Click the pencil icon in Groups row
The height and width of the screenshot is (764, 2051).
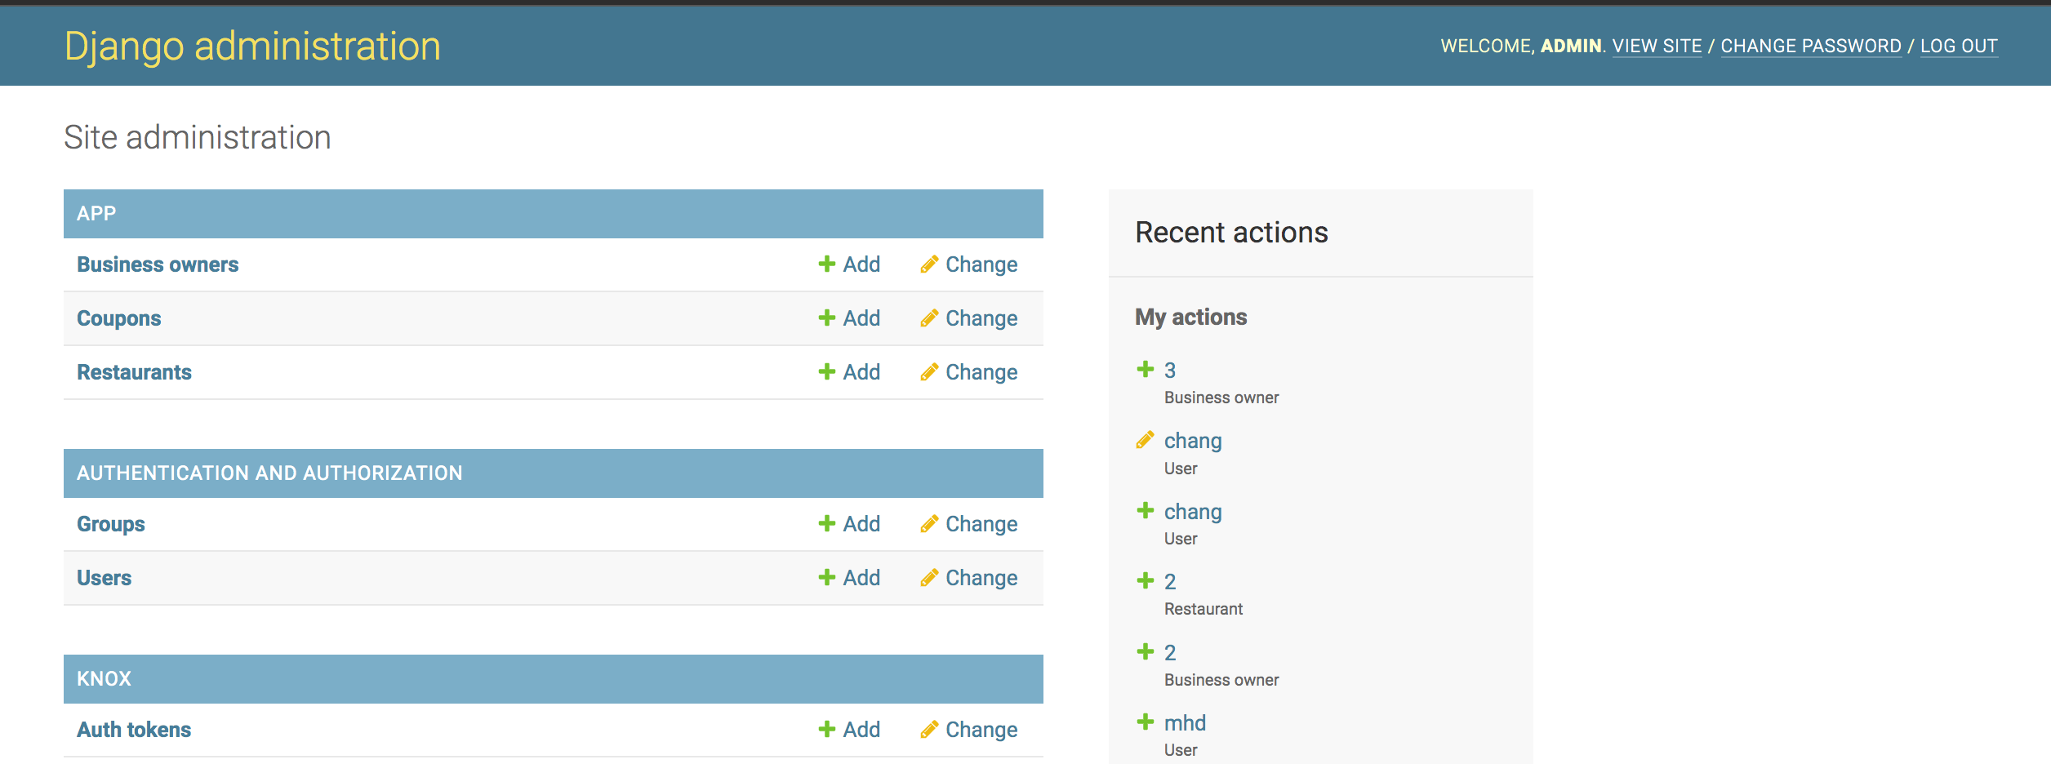929,523
